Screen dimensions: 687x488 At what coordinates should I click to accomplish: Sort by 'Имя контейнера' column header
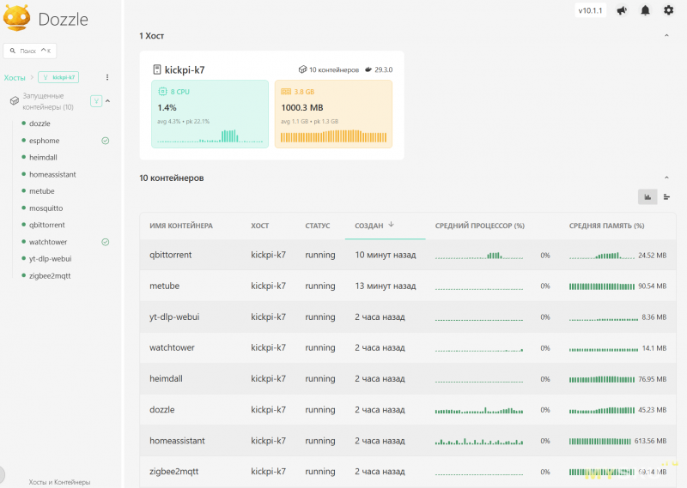181,226
